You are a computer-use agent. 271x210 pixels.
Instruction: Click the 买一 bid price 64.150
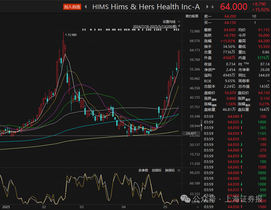pos(230,23)
